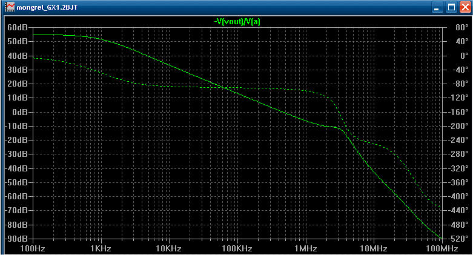Click the -10dB magnitude axis label
This screenshot has height=255, width=473.
[x=16, y=126]
